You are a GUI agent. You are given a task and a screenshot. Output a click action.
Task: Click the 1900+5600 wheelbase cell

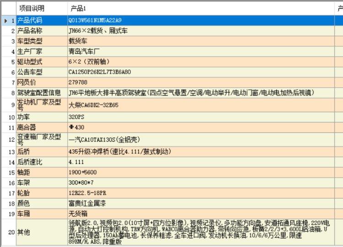click(x=201, y=173)
